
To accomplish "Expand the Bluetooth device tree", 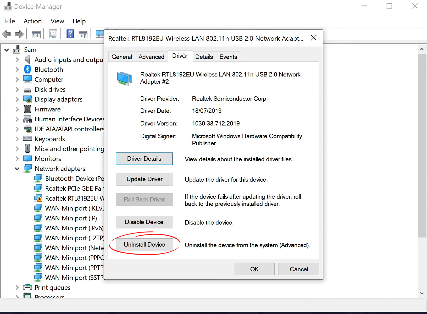I will click(17, 69).
